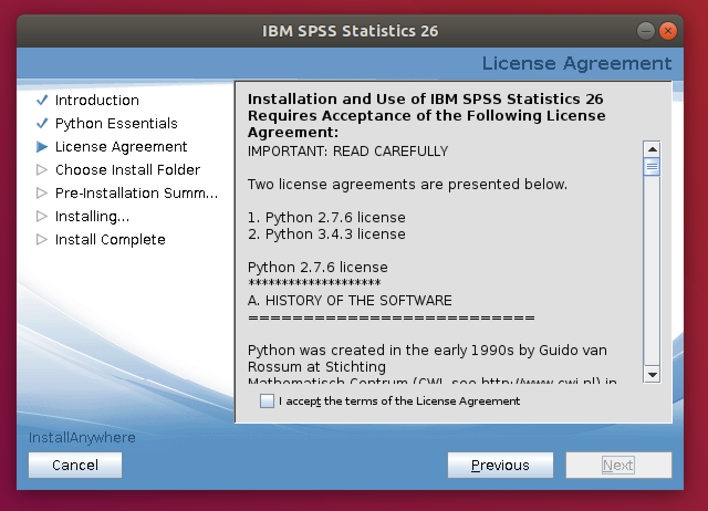Screen dimensions: 708x511
Task: Select the Choose Install Folder step label
Action: click(x=127, y=170)
